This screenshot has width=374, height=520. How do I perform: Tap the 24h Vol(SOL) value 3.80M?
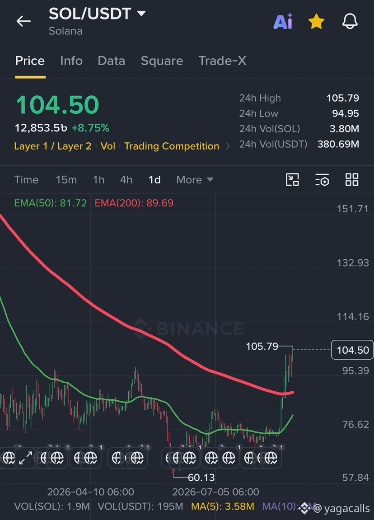click(344, 129)
